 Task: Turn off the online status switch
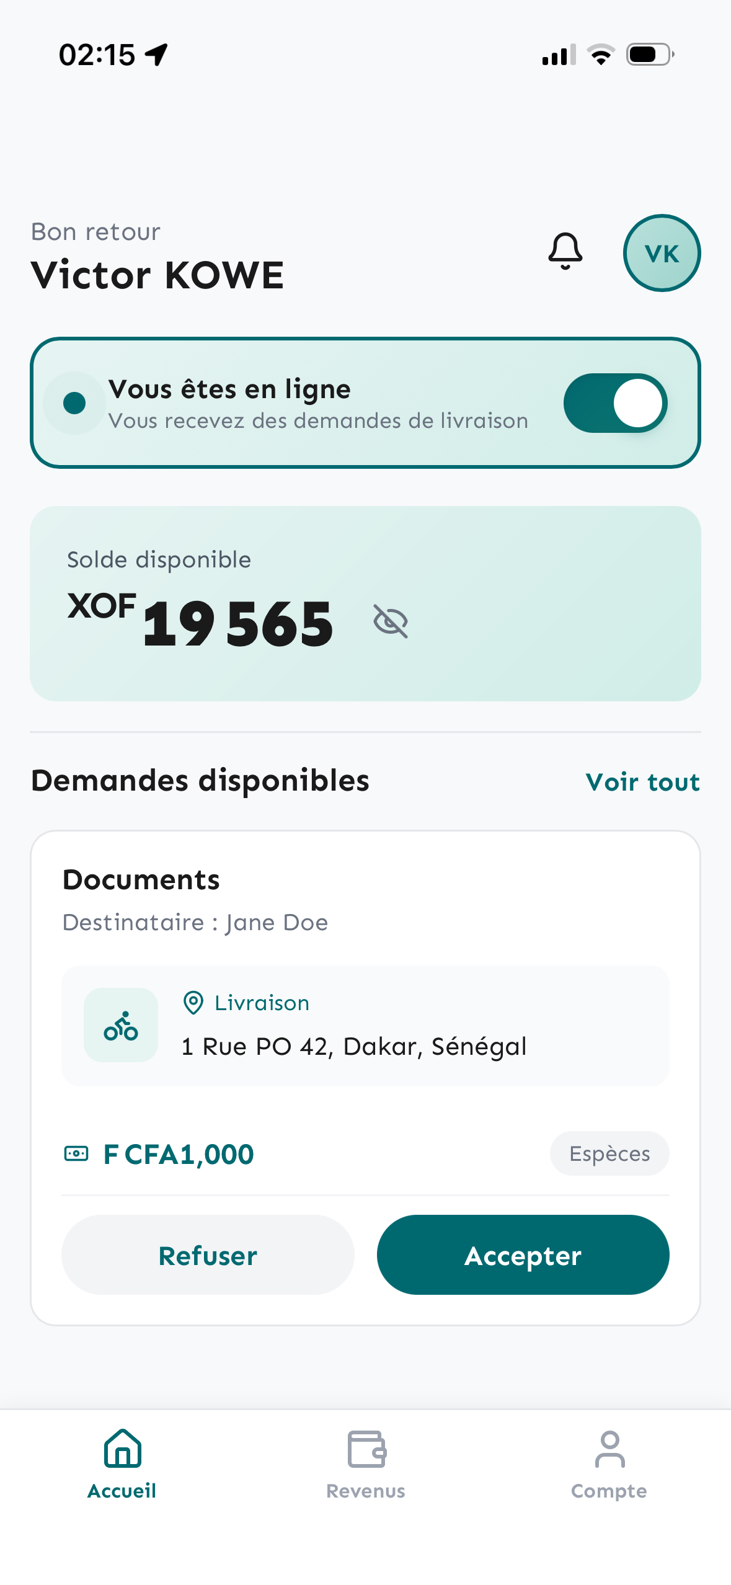(x=614, y=403)
